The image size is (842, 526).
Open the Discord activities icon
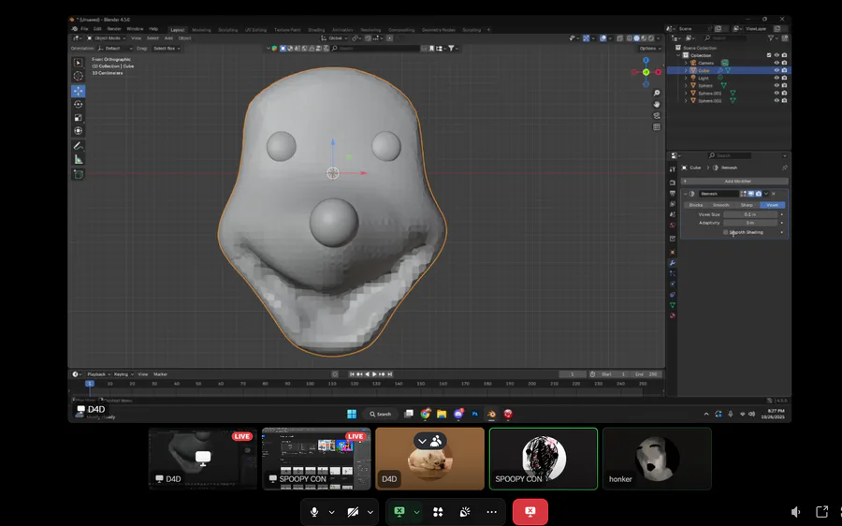coord(438,512)
